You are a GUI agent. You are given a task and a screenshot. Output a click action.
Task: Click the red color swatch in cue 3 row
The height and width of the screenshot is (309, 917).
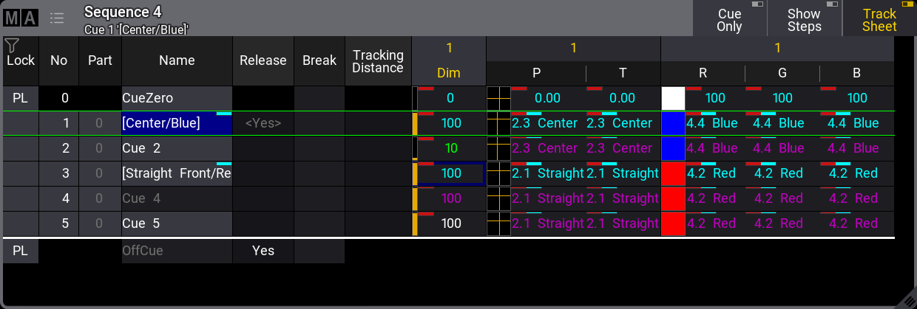click(673, 173)
